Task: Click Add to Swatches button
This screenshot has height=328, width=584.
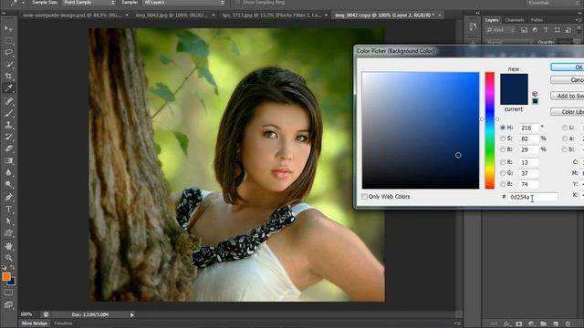Action: [568, 96]
